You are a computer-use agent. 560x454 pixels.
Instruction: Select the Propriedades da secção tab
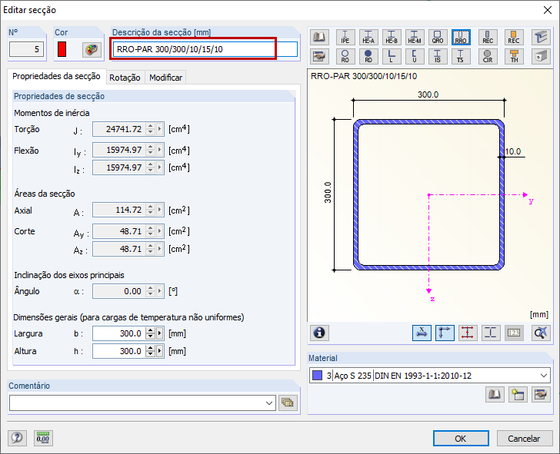pos(56,76)
